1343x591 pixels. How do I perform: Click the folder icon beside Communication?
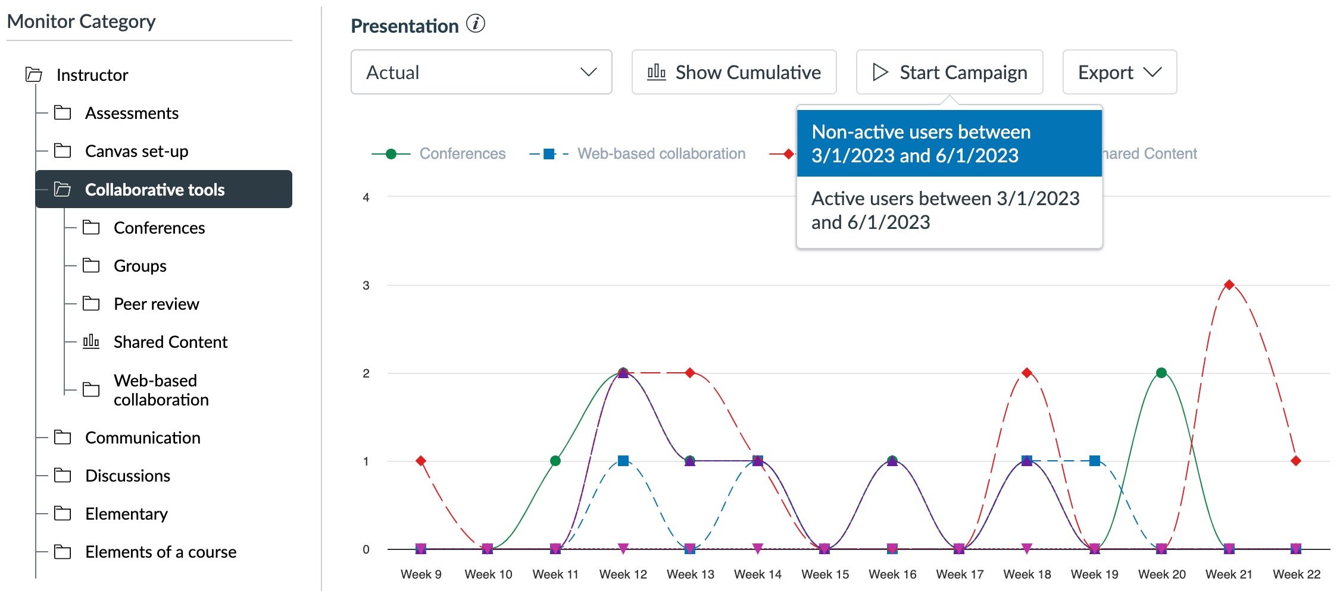63,438
